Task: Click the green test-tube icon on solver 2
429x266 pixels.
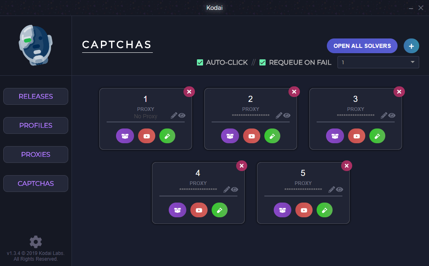Action: coord(272,136)
